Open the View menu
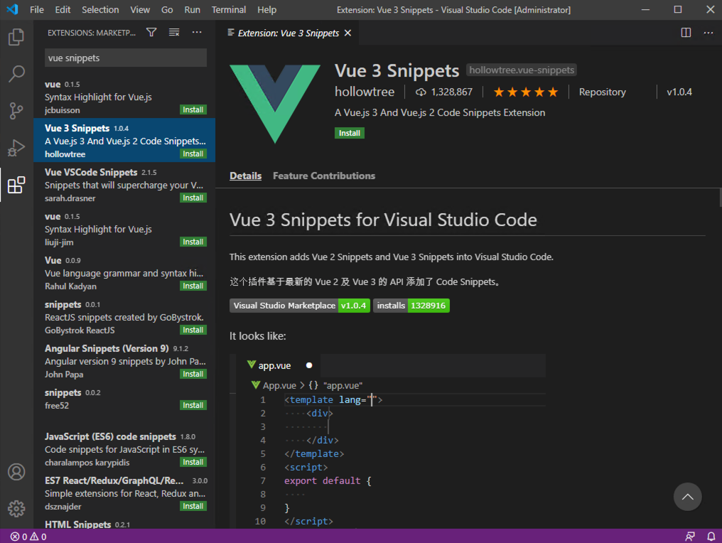This screenshot has height=543, width=722. [140, 10]
